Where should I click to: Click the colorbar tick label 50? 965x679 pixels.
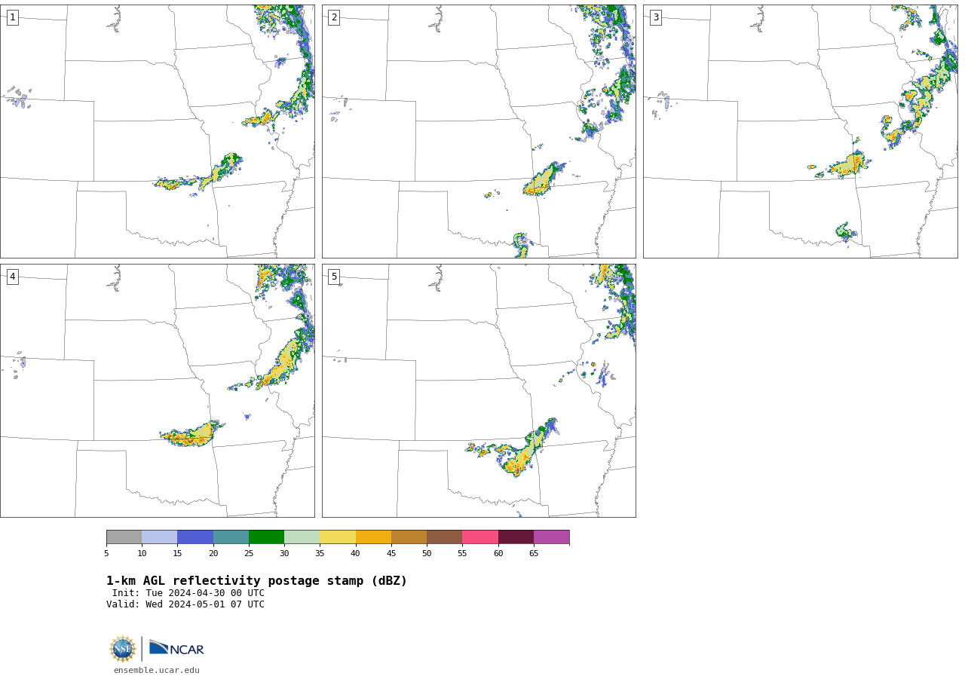427,553
